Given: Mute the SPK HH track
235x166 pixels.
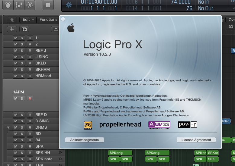Looking at the screenshot, I should click(16, 153).
